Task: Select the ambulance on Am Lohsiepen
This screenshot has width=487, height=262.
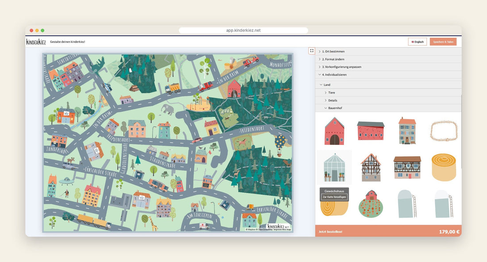Action: (204, 226)
